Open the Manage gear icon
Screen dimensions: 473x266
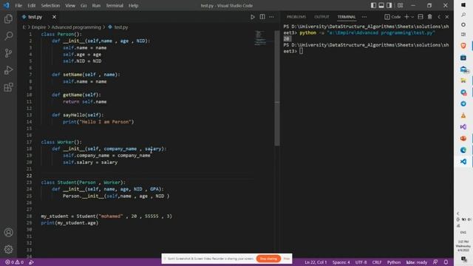coord(8,249)
